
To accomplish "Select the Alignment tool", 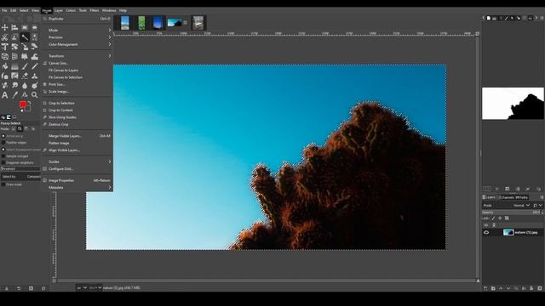I will point(14,27).
